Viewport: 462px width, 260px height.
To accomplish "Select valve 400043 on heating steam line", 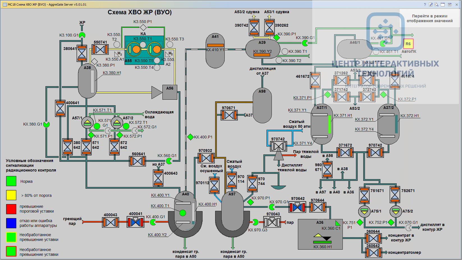I will pyautogui.click(x=111, y=223).
